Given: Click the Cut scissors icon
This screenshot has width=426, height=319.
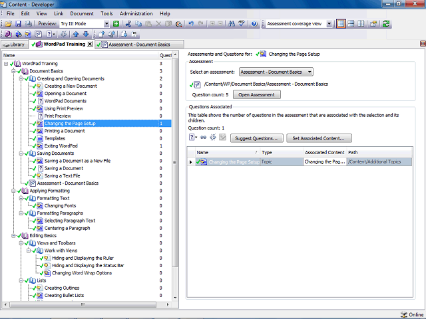Looking at the screenshot, I should pos(128,24).
